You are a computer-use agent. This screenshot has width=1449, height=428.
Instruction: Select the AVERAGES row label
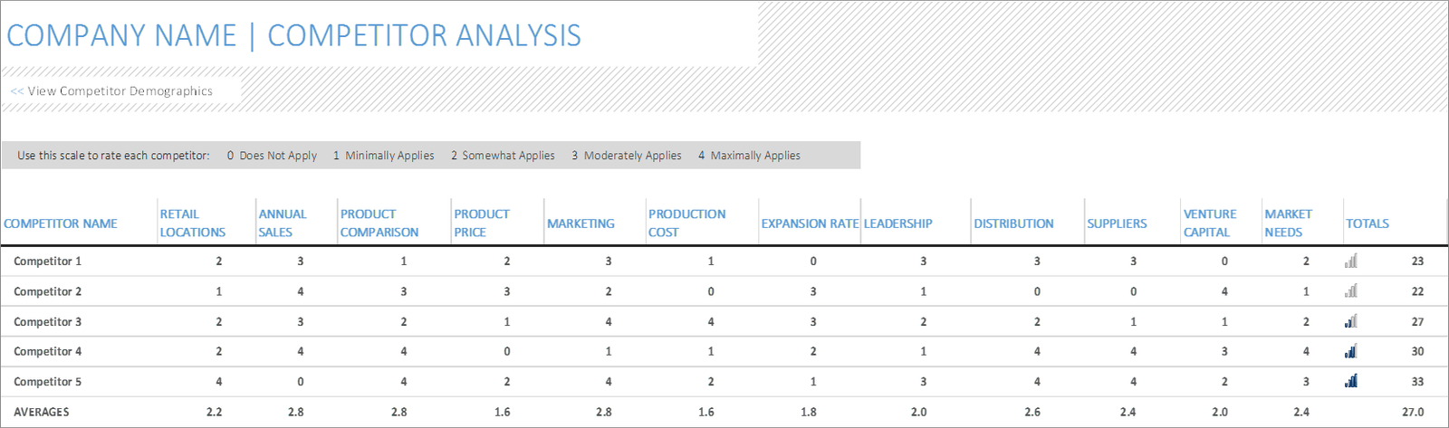(x=41, y=412)
